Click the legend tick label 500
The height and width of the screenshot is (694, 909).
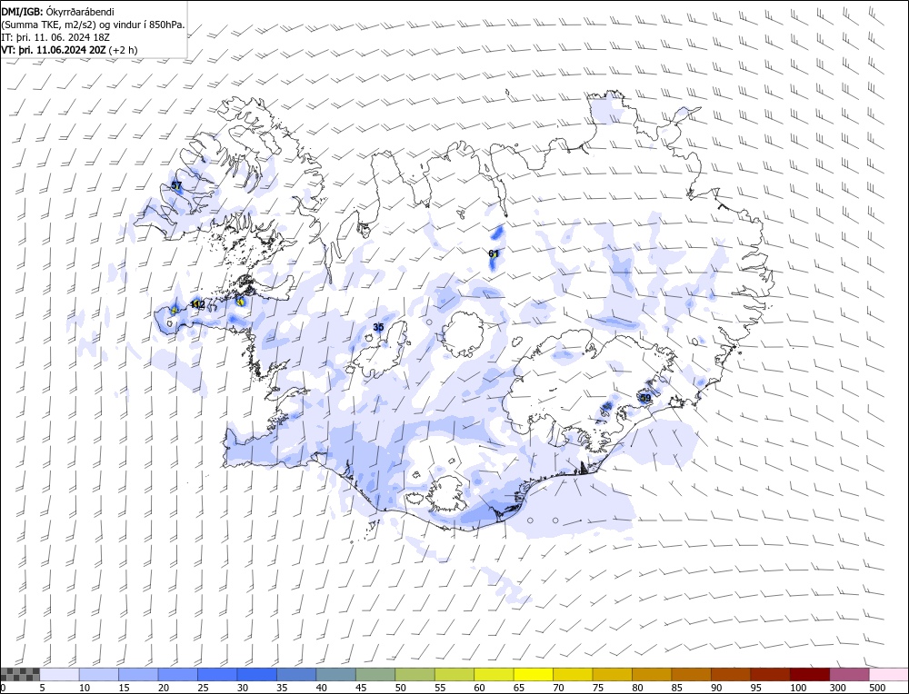(x=877, y=688)
